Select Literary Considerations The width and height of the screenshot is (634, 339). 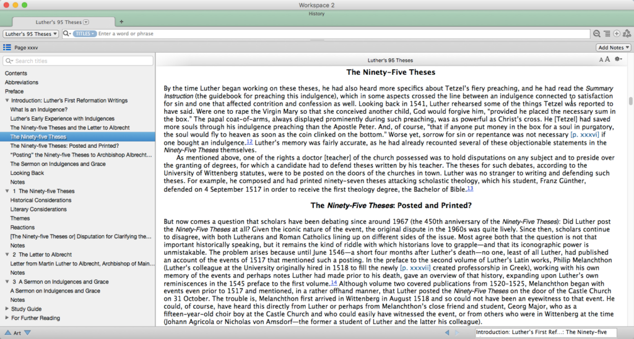38,209
